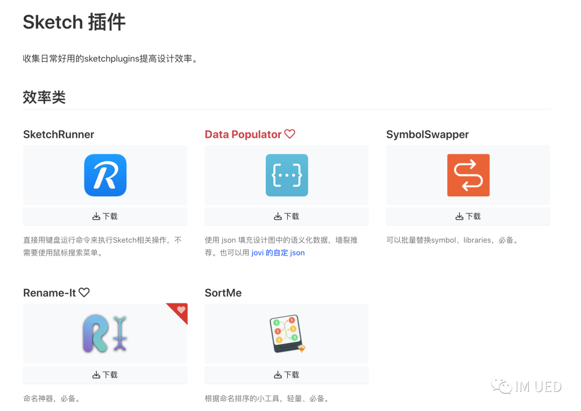Click the heart next to Rename-It title
Screen dimensions: 581x411
click(x=84, y=293)
